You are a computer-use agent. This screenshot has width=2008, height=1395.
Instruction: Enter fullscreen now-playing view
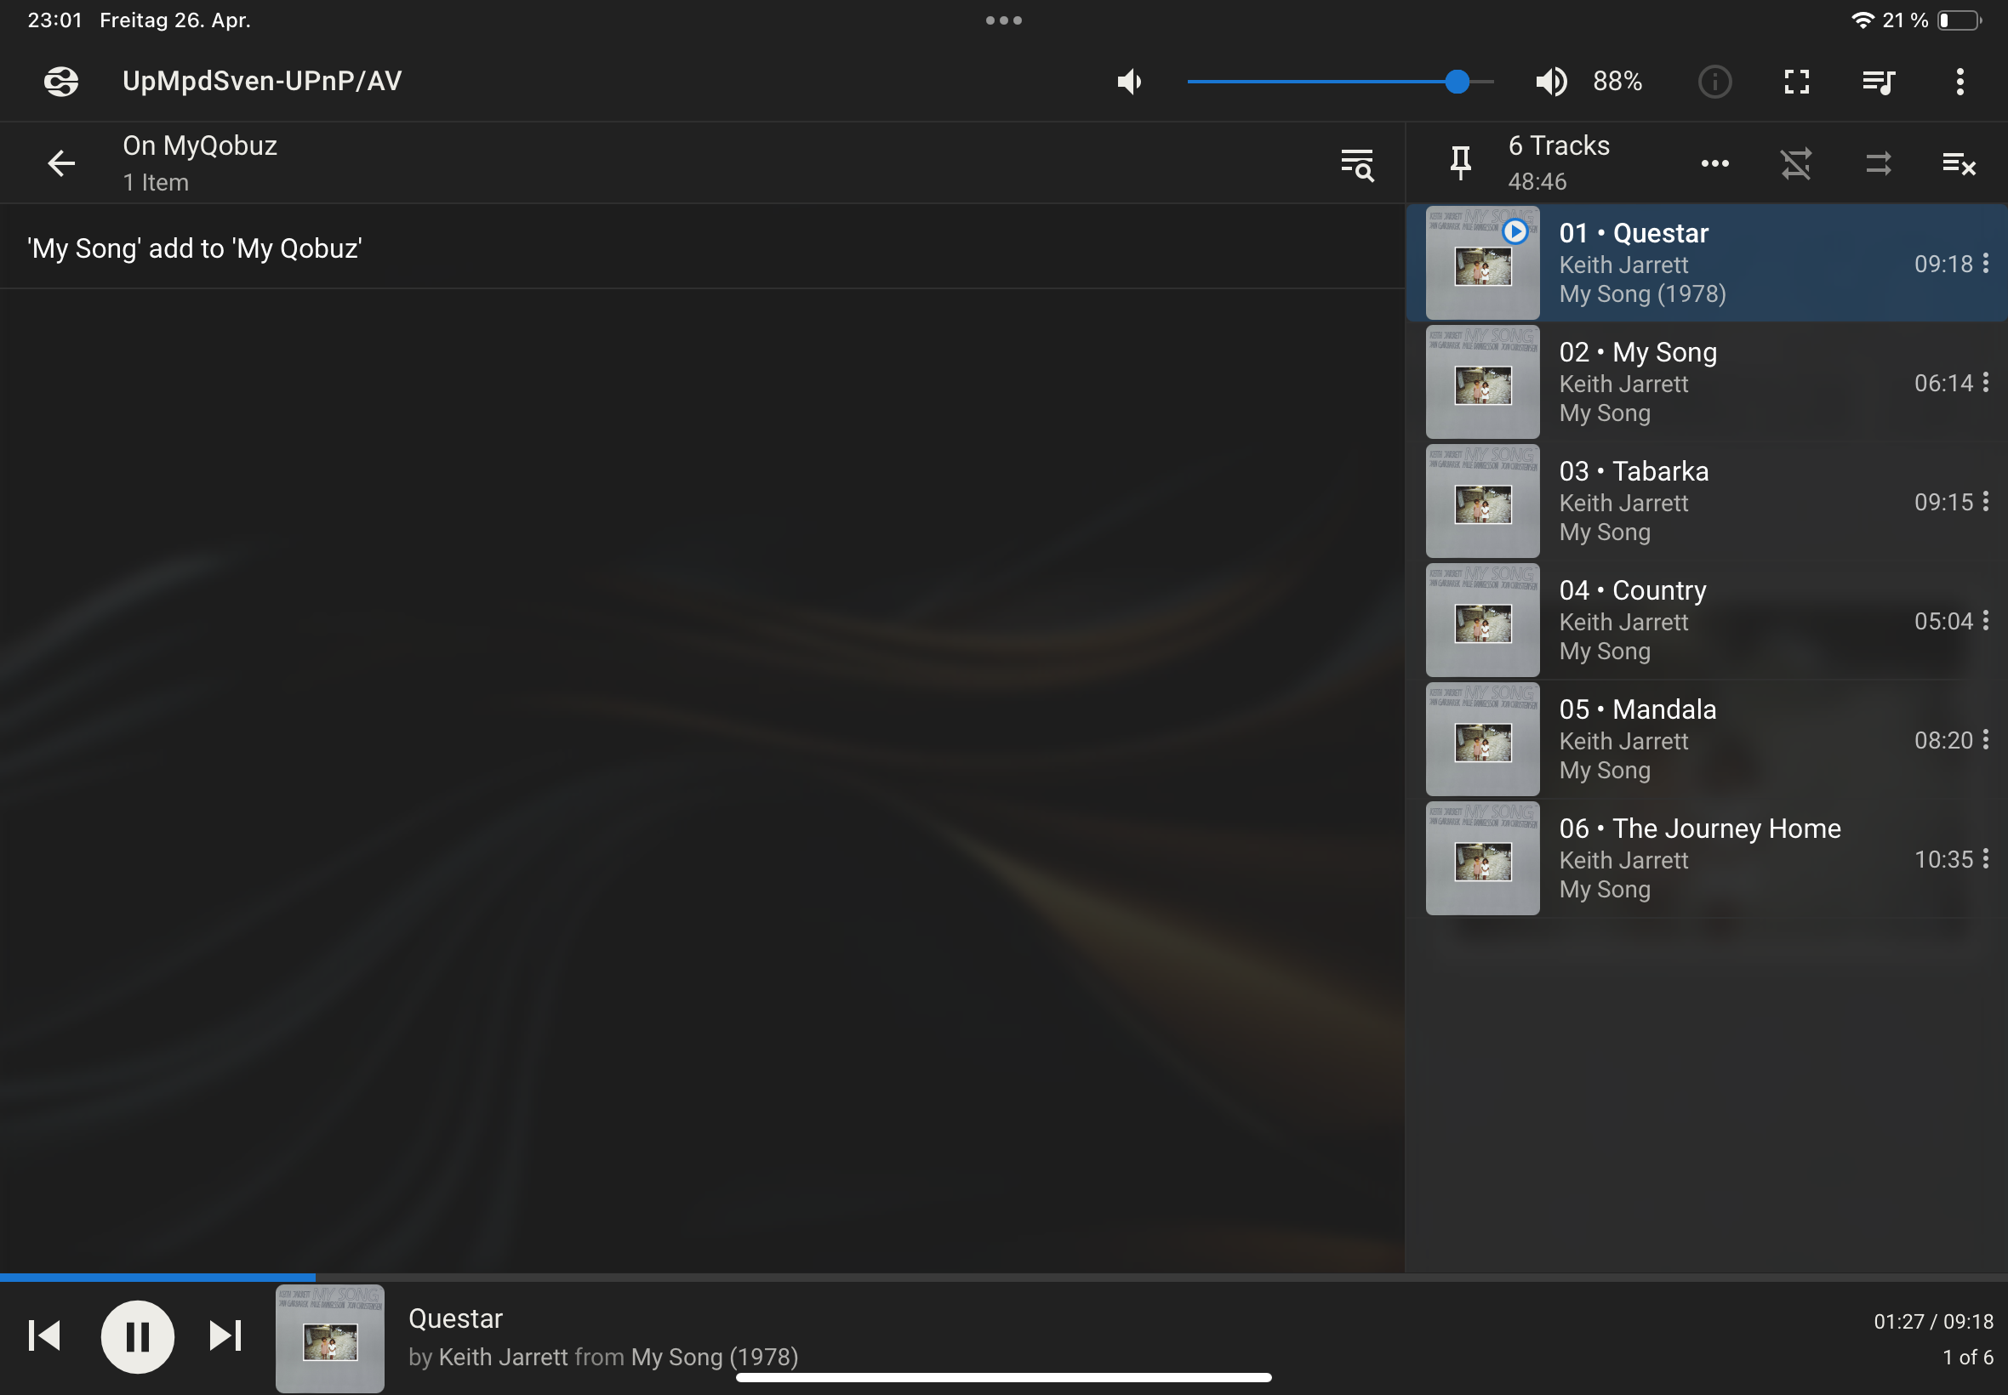[x=1795, y=82]
